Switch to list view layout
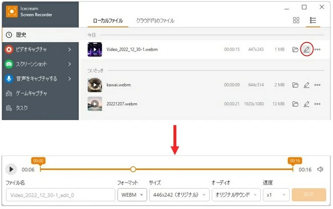 (x=313, y=21)
